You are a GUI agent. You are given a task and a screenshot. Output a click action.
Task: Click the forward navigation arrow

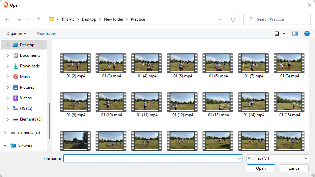[19, 19]
